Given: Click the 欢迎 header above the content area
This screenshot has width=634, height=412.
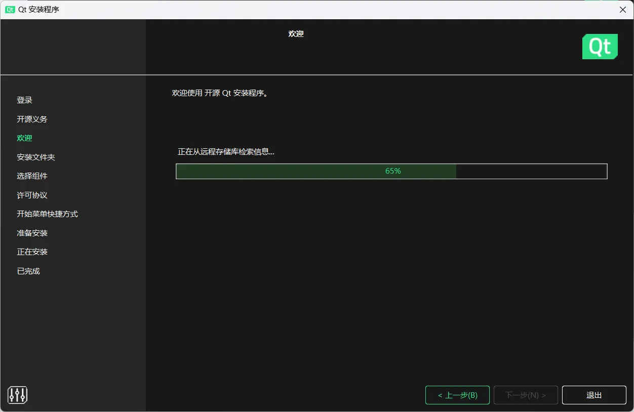Looking at the screenshot, I should [296, 33].
